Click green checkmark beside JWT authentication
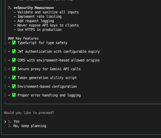The width and height of the screenshot is (161, 138). pos(14,51)
